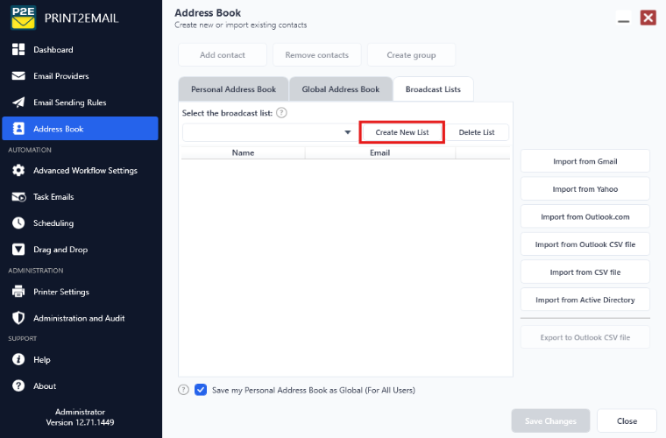Sort by the Email column header
This screenshot has height=438, width=666.
pyautogui.click(x=379, y=152)
